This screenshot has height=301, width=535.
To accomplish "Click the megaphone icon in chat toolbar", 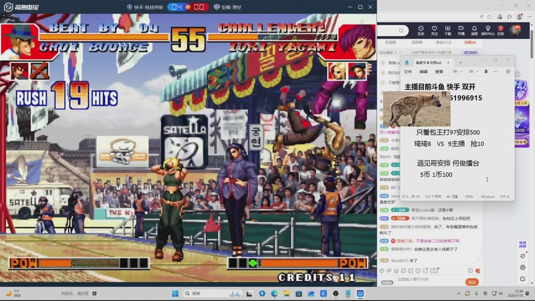I will point(389,271).
